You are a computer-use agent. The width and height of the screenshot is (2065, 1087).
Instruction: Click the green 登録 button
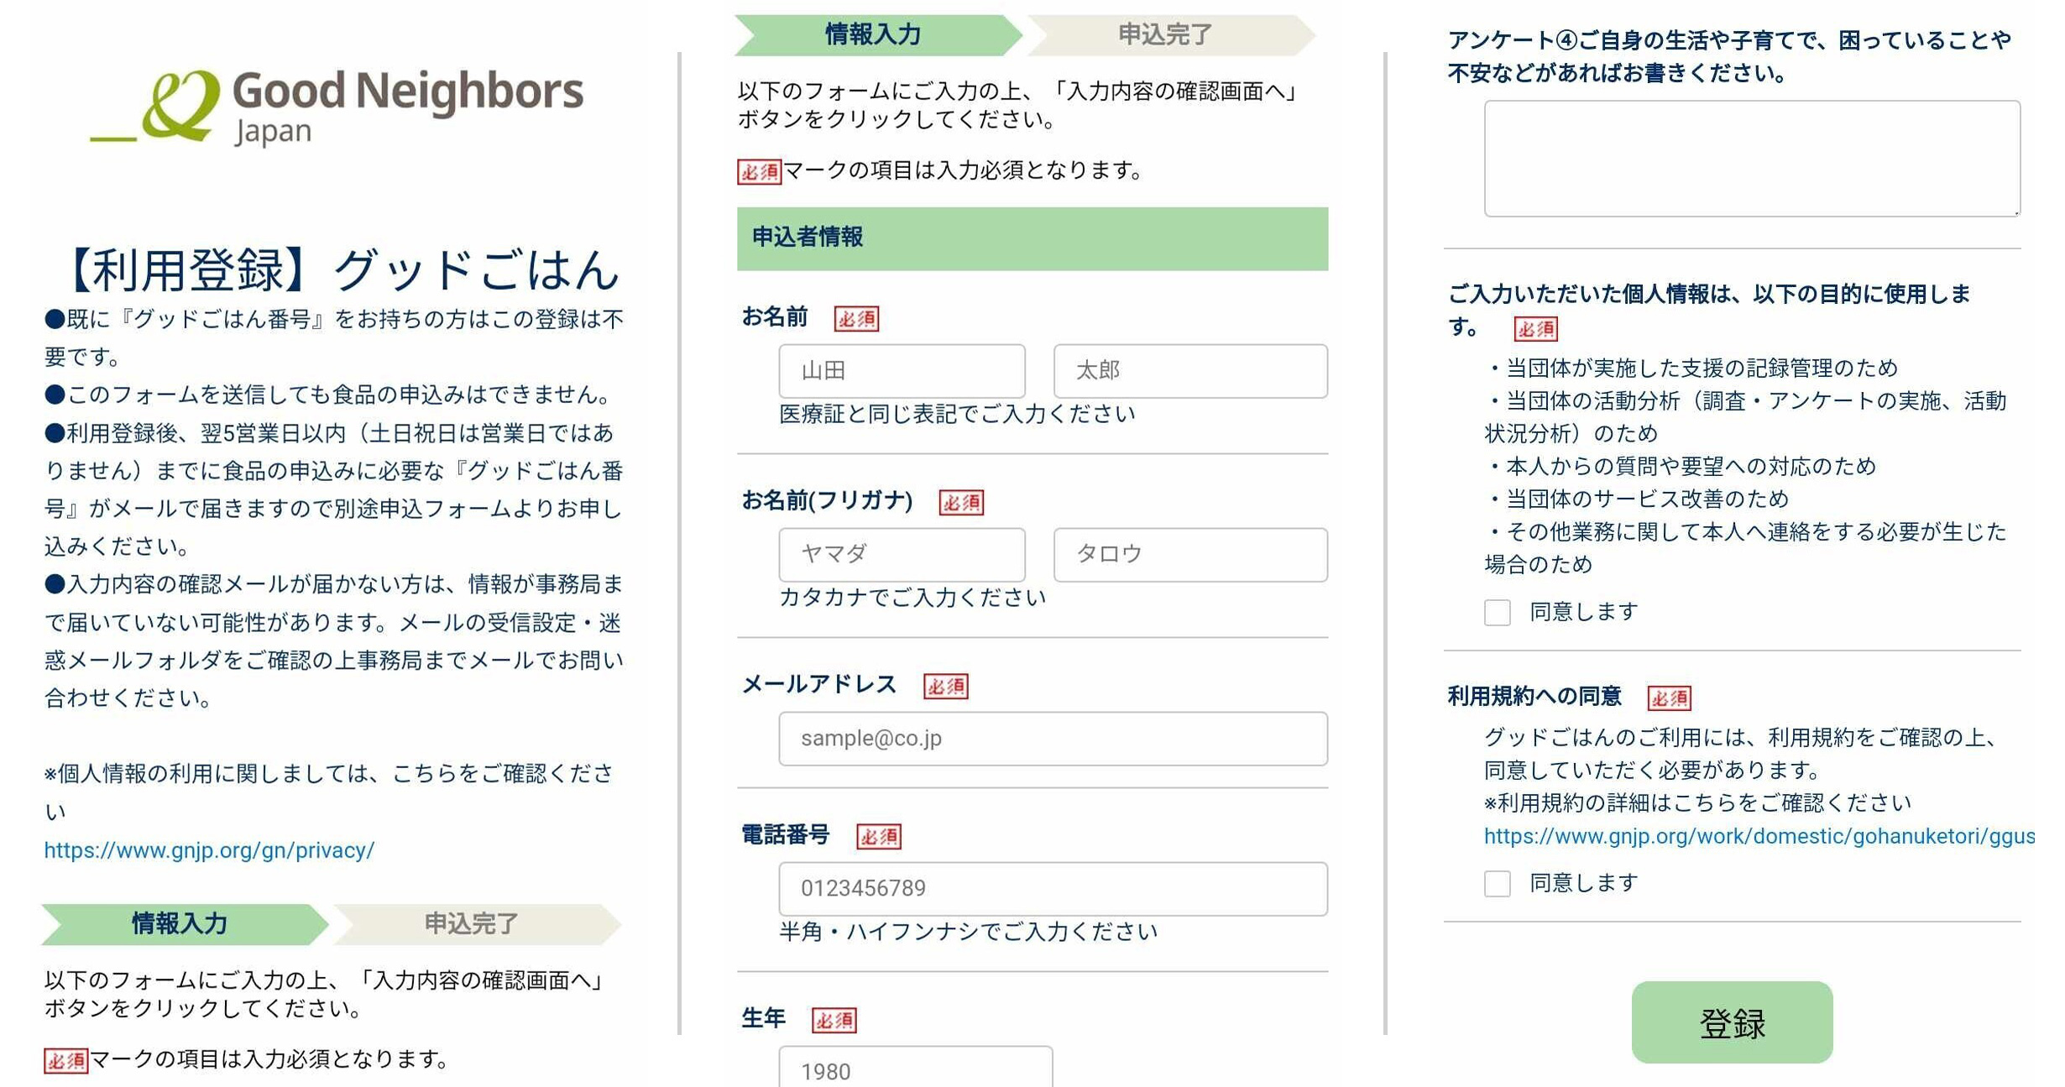click(1732, 1022)
